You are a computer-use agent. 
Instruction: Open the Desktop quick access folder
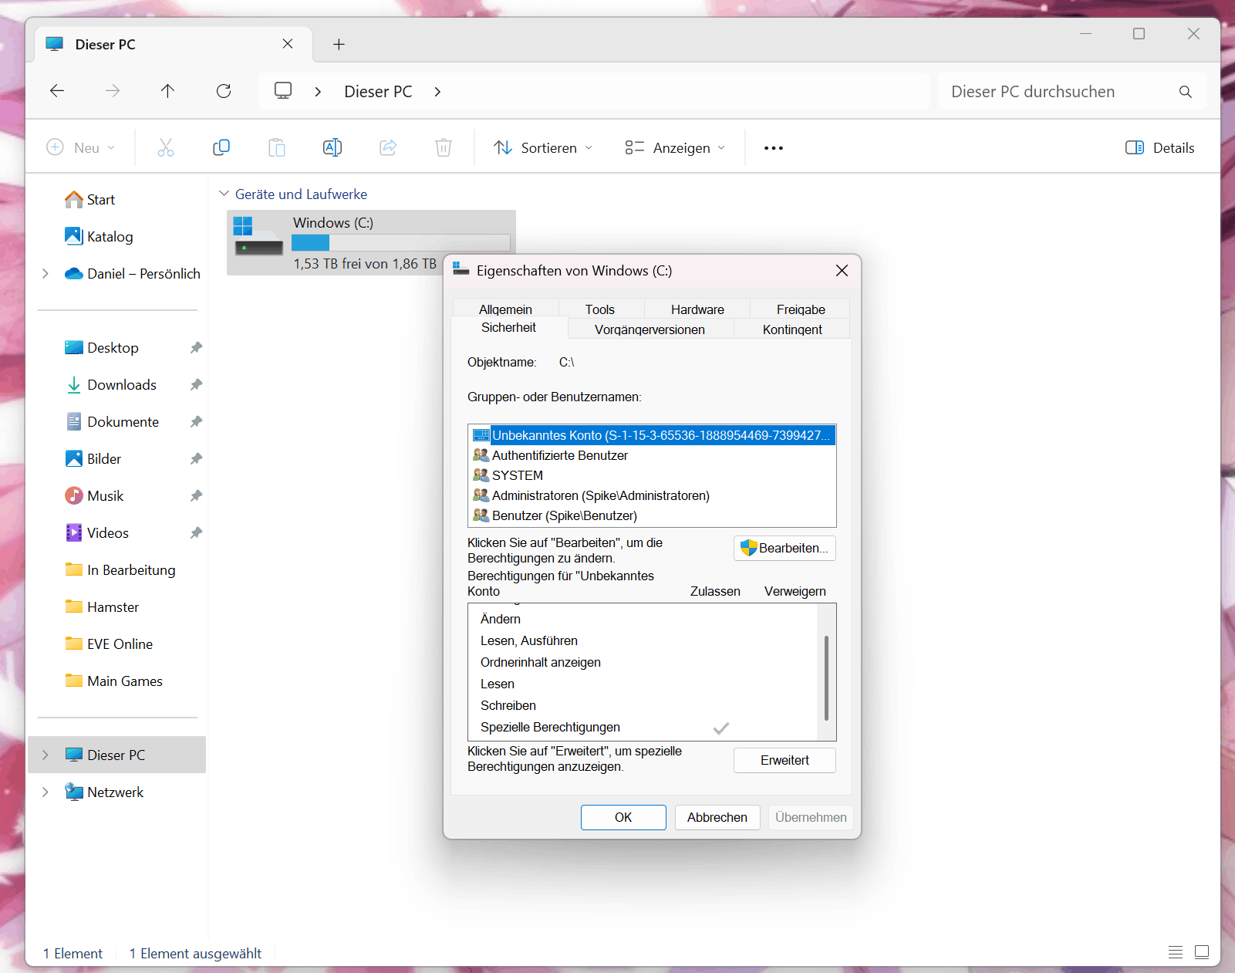point(102,348)
